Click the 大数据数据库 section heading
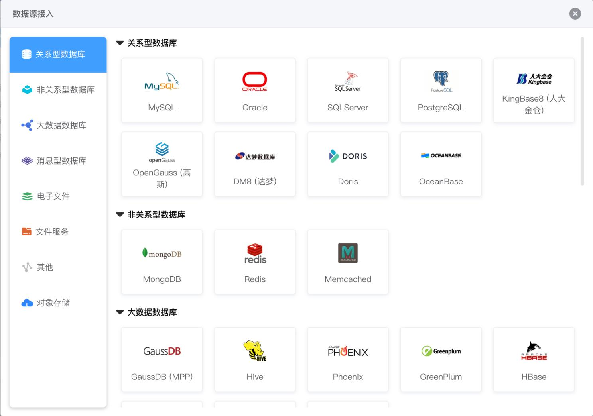The image size is (593, 416). pos(152,312)
